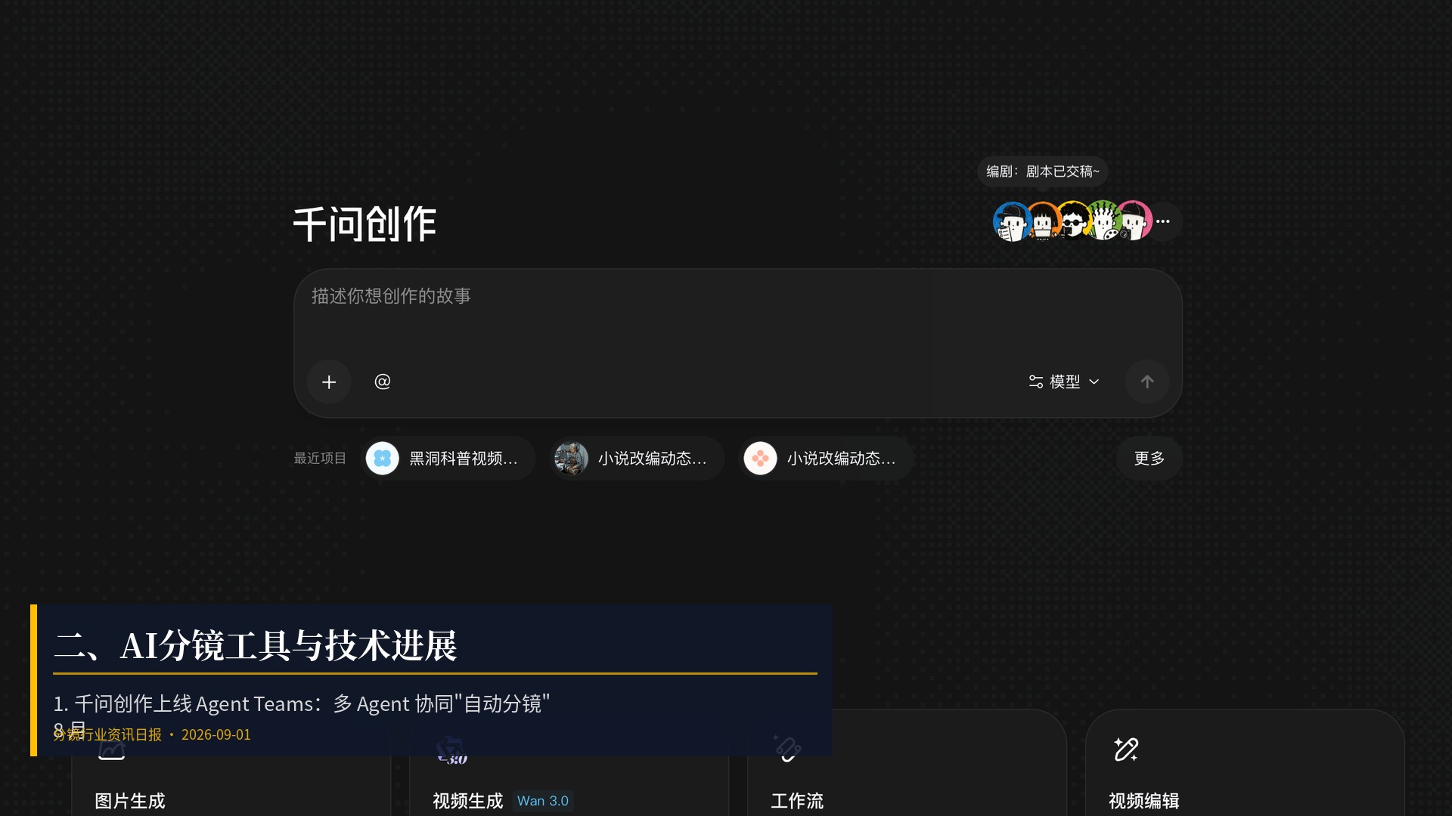The image size is (1452, 816).
Task: Select the green-ringed agent avatar
Action: click(1103, 221)
